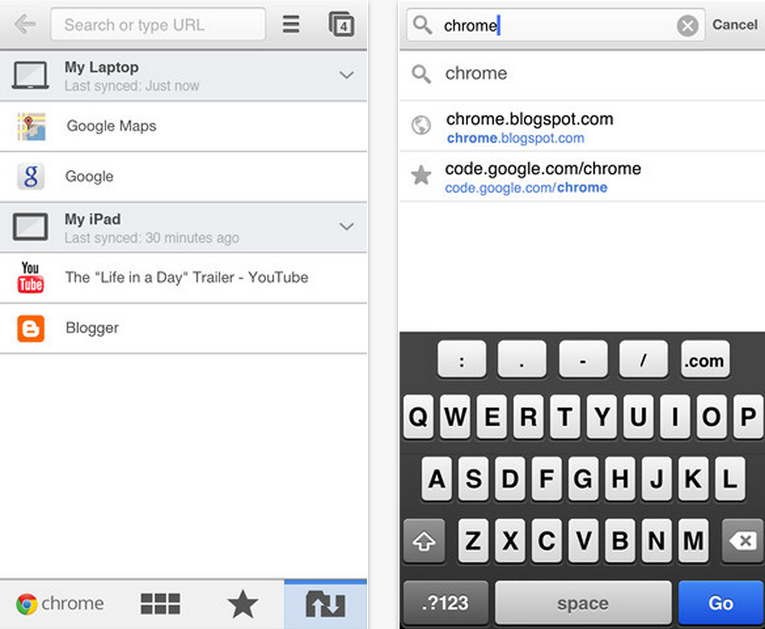
Task: Tap the slash shortcut key
Action: point(643,360)
